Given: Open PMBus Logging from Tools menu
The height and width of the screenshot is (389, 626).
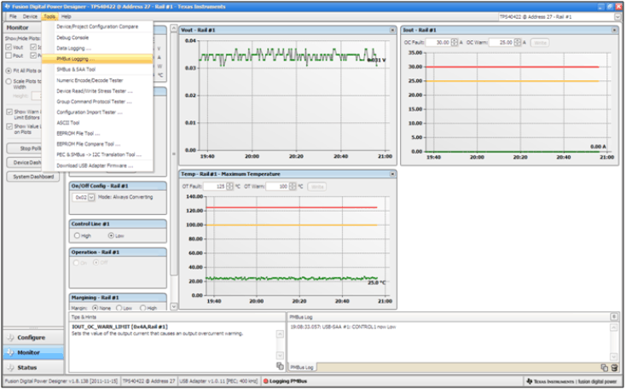Looking at the screenshot, I should (x=72, y=59).
